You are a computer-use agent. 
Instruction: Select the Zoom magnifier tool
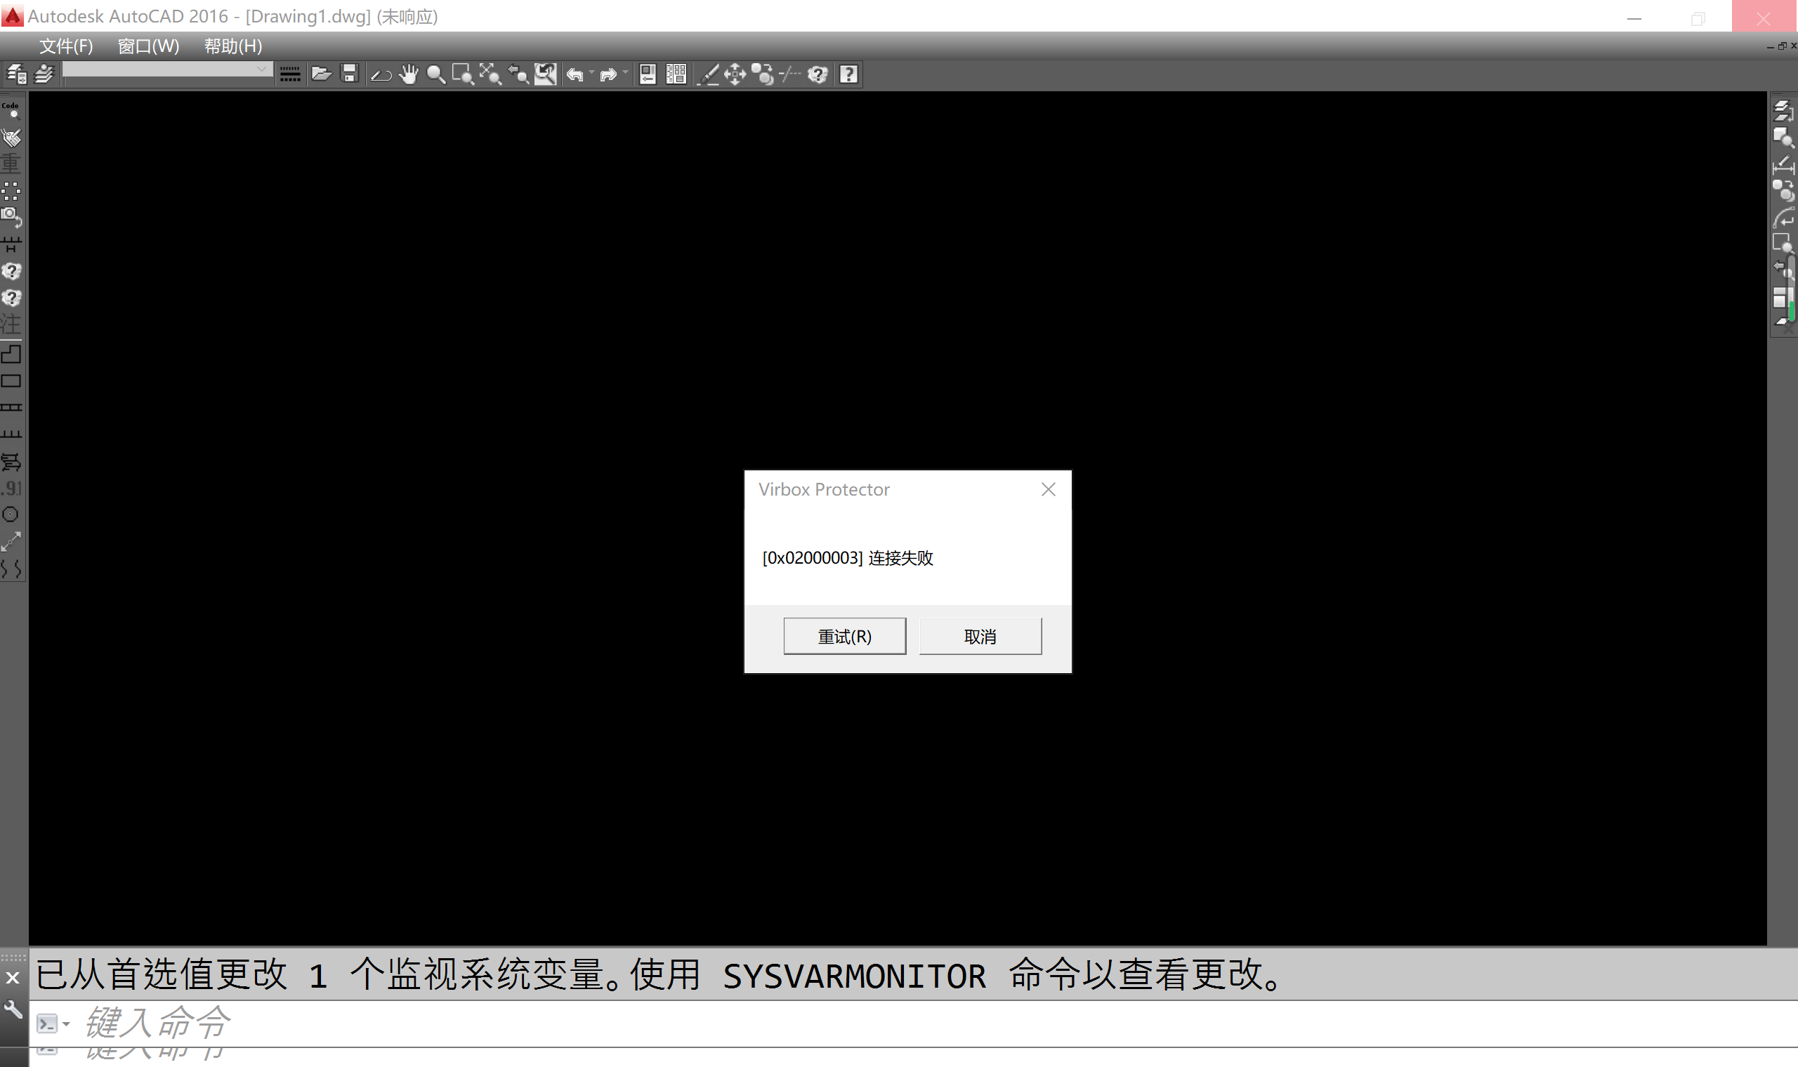[x=435, y=74]
